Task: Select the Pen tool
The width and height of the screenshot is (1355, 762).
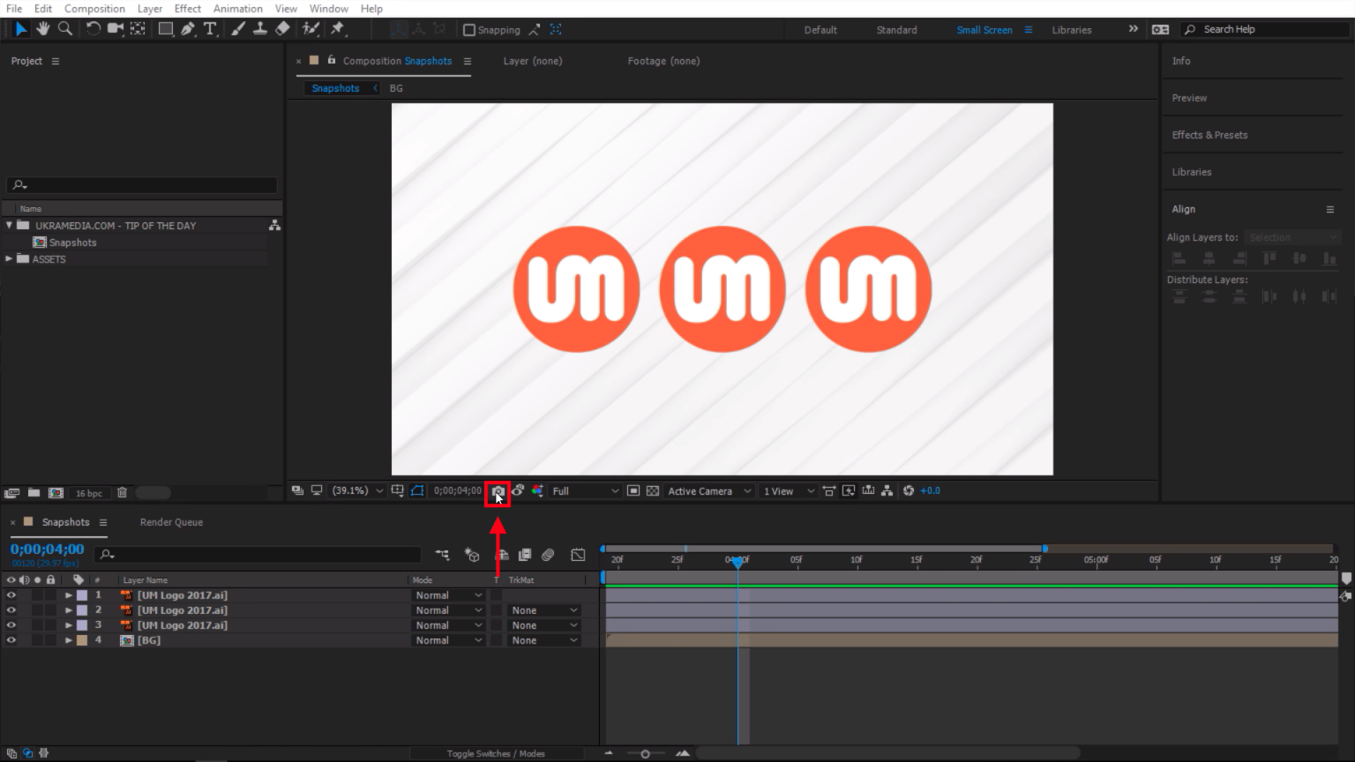Action: tap(188, 29)
